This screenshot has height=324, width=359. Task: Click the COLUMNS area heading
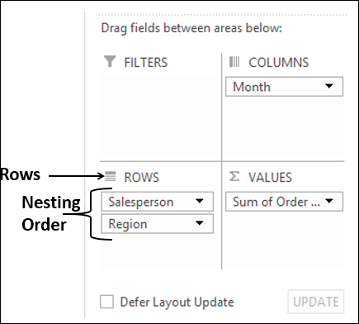pos(279,62)
